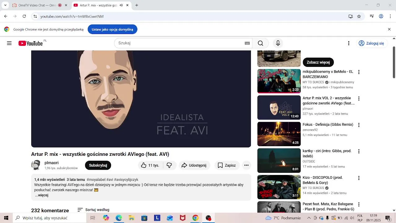Screen dimensions: 396x223
Task: Open on-screen keyboard in search box
Action: (x=247, y=43)
